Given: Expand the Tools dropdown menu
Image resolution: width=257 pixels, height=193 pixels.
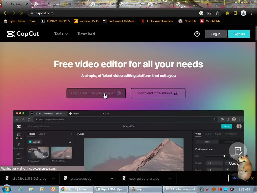Looking at the screenshot, I should pos(61,34).
